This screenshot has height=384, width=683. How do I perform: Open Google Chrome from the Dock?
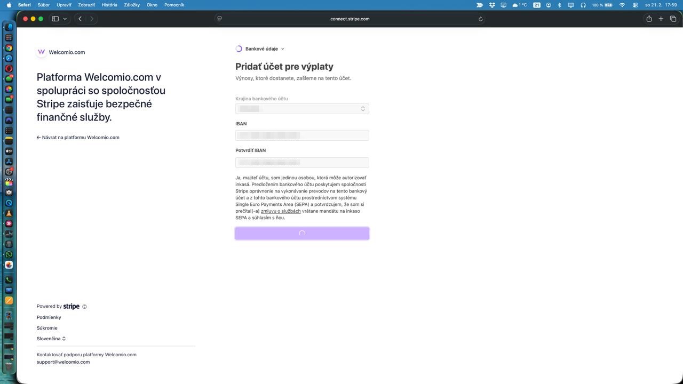pos(9,48)
